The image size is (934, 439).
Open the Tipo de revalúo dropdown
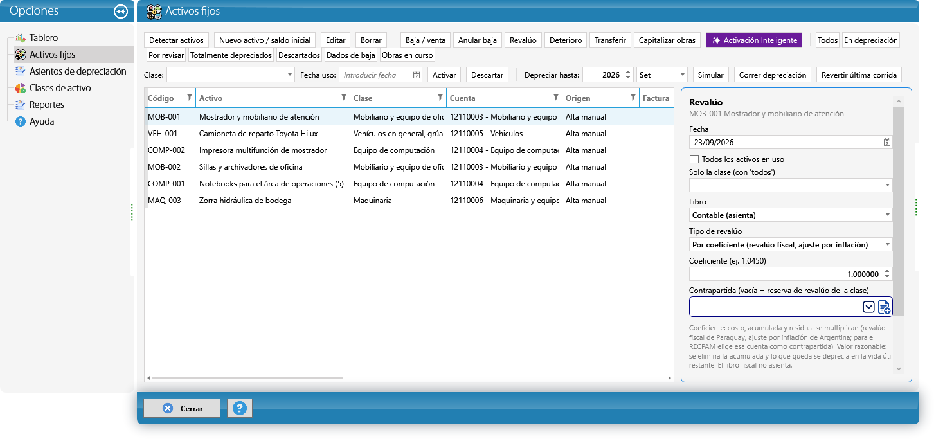[x=888, y=244]
